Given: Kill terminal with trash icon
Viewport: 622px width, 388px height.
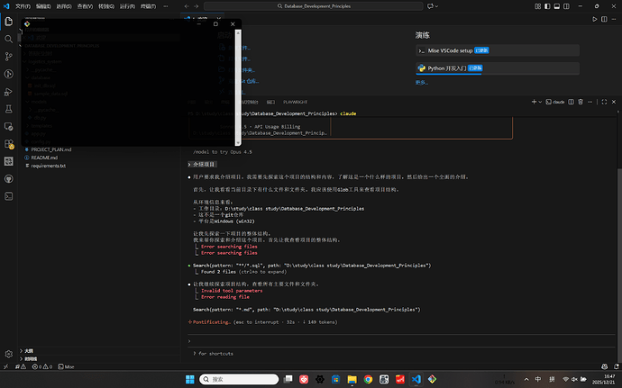Looking at the screenshot, I should 581,102.
